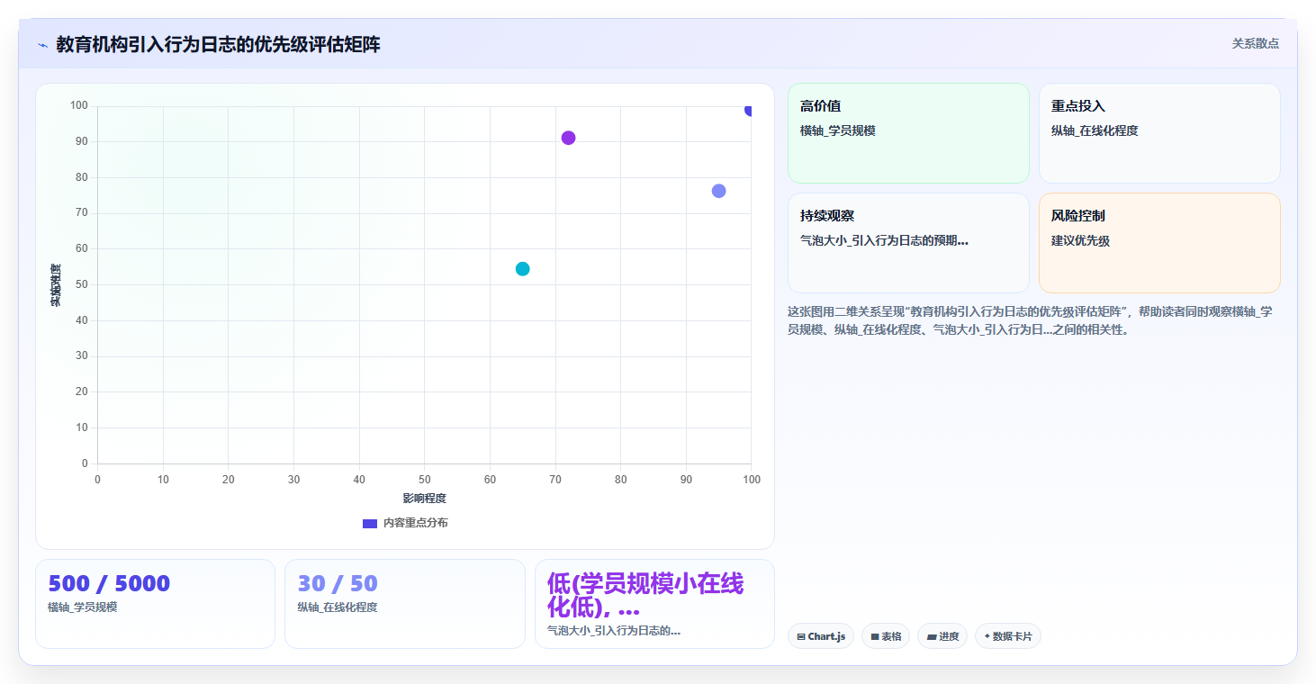Click 横轴_学员规模 text in 高价值 card

[x=838, y=130]
